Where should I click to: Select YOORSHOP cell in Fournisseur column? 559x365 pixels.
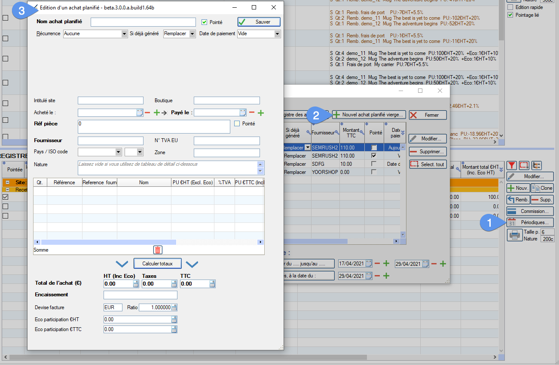(325, 172)
